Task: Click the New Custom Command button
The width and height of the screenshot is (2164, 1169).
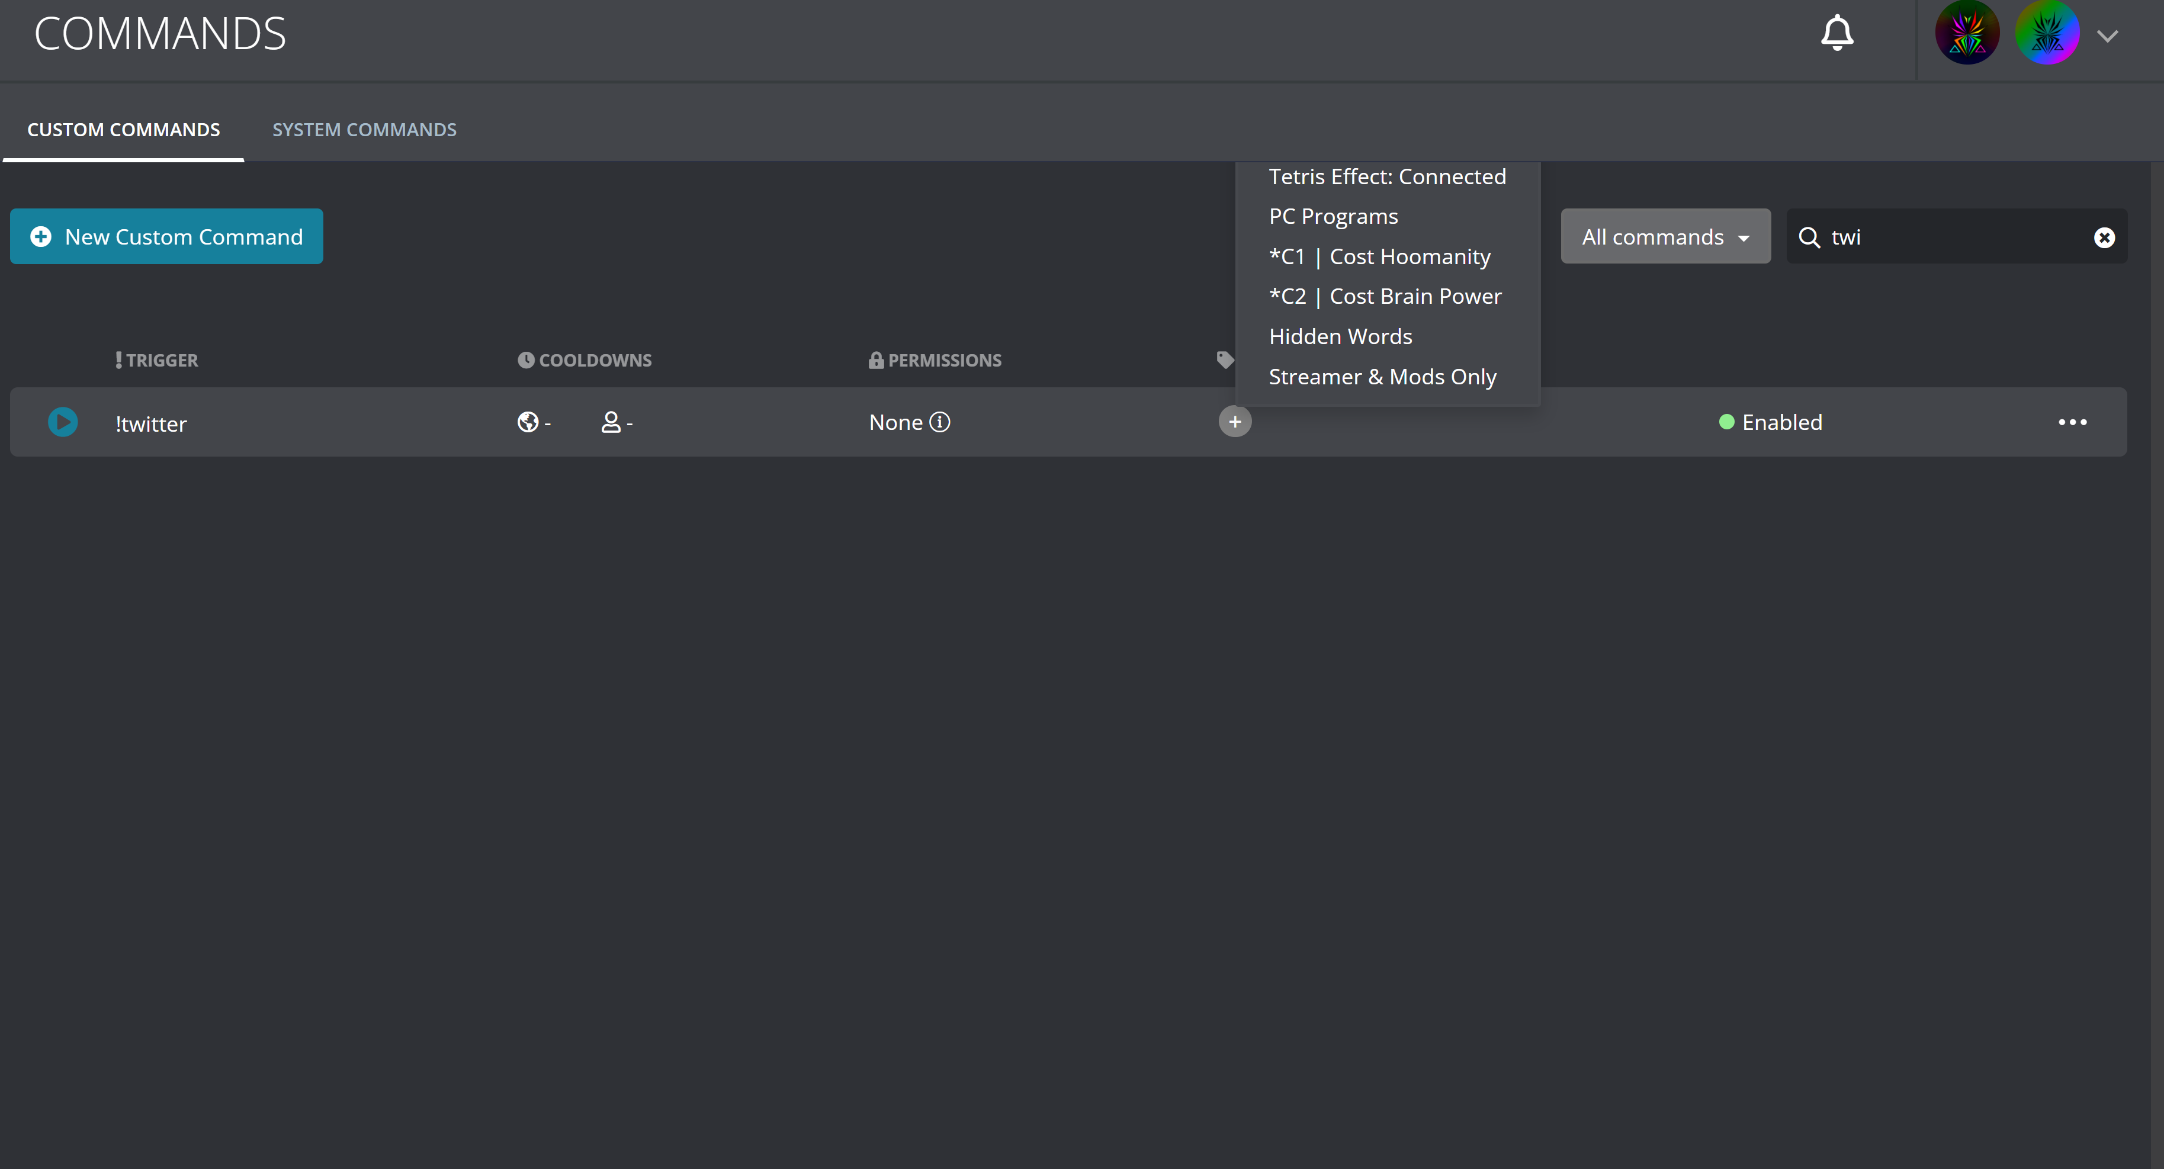Action: 166,236
